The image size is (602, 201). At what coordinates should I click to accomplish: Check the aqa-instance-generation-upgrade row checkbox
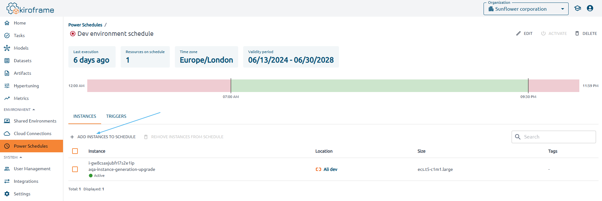75,169
